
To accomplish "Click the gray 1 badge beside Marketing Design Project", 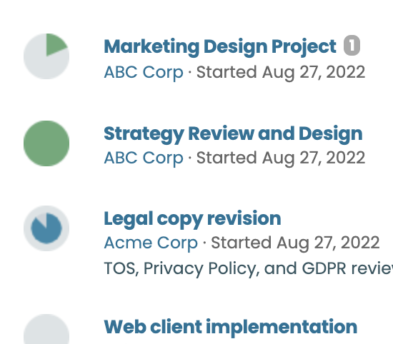I will click(x=352, y=45).
